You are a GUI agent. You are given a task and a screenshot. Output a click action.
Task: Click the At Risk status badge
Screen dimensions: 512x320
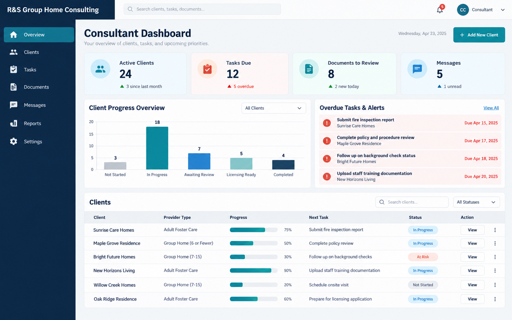tap(423, 257)
